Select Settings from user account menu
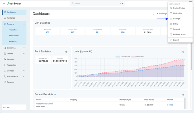This screenshot has height=113, width=194. (x=177, y=19)
